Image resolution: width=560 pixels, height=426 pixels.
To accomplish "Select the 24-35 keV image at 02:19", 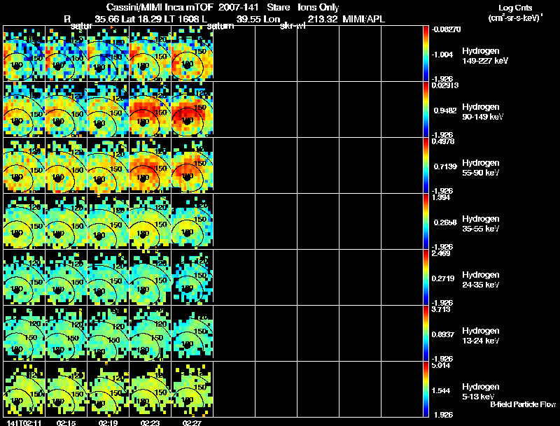I will click(x=108, y=278).
